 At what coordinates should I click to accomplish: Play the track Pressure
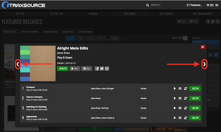point(175,89)
